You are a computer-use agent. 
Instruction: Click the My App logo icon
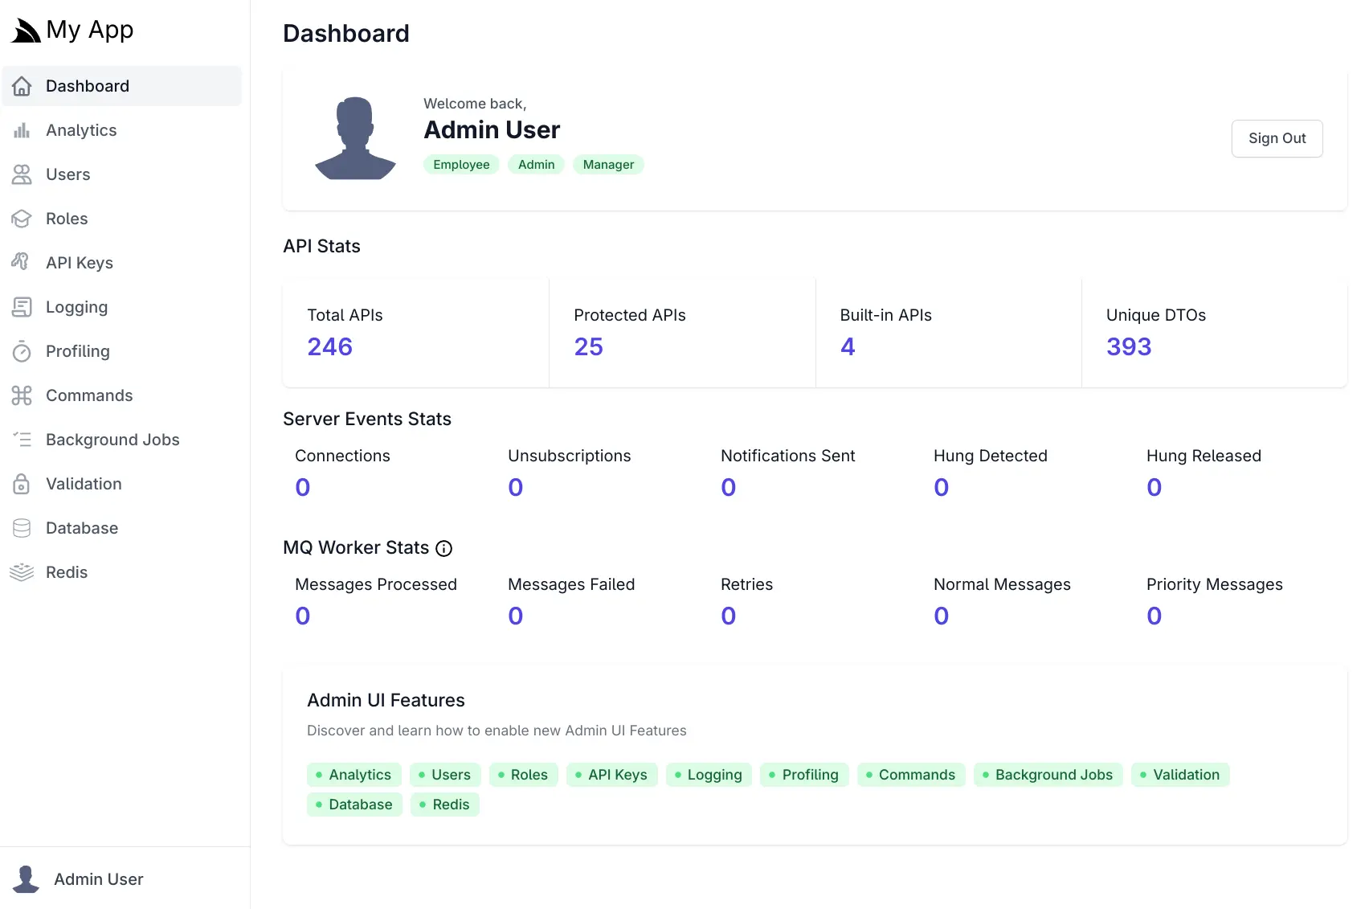click(x=24, y=29)
